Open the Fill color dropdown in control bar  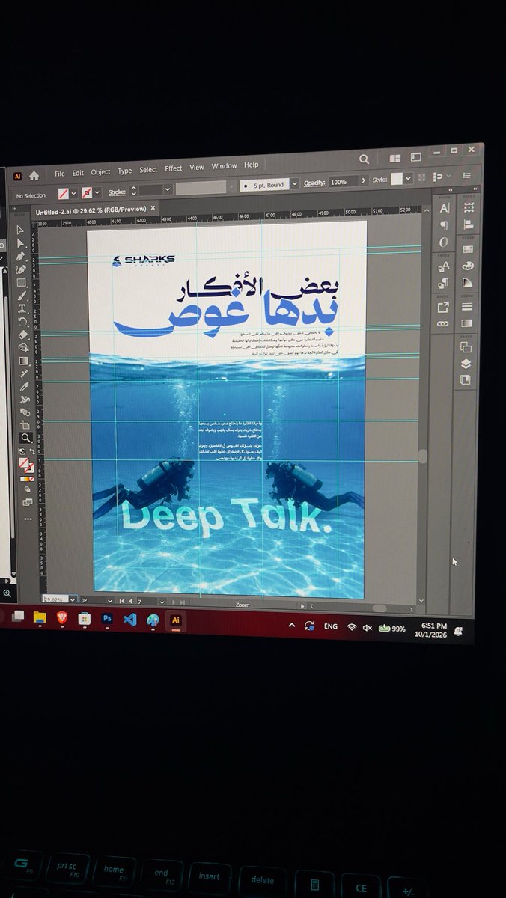click(x=73, y=193)
